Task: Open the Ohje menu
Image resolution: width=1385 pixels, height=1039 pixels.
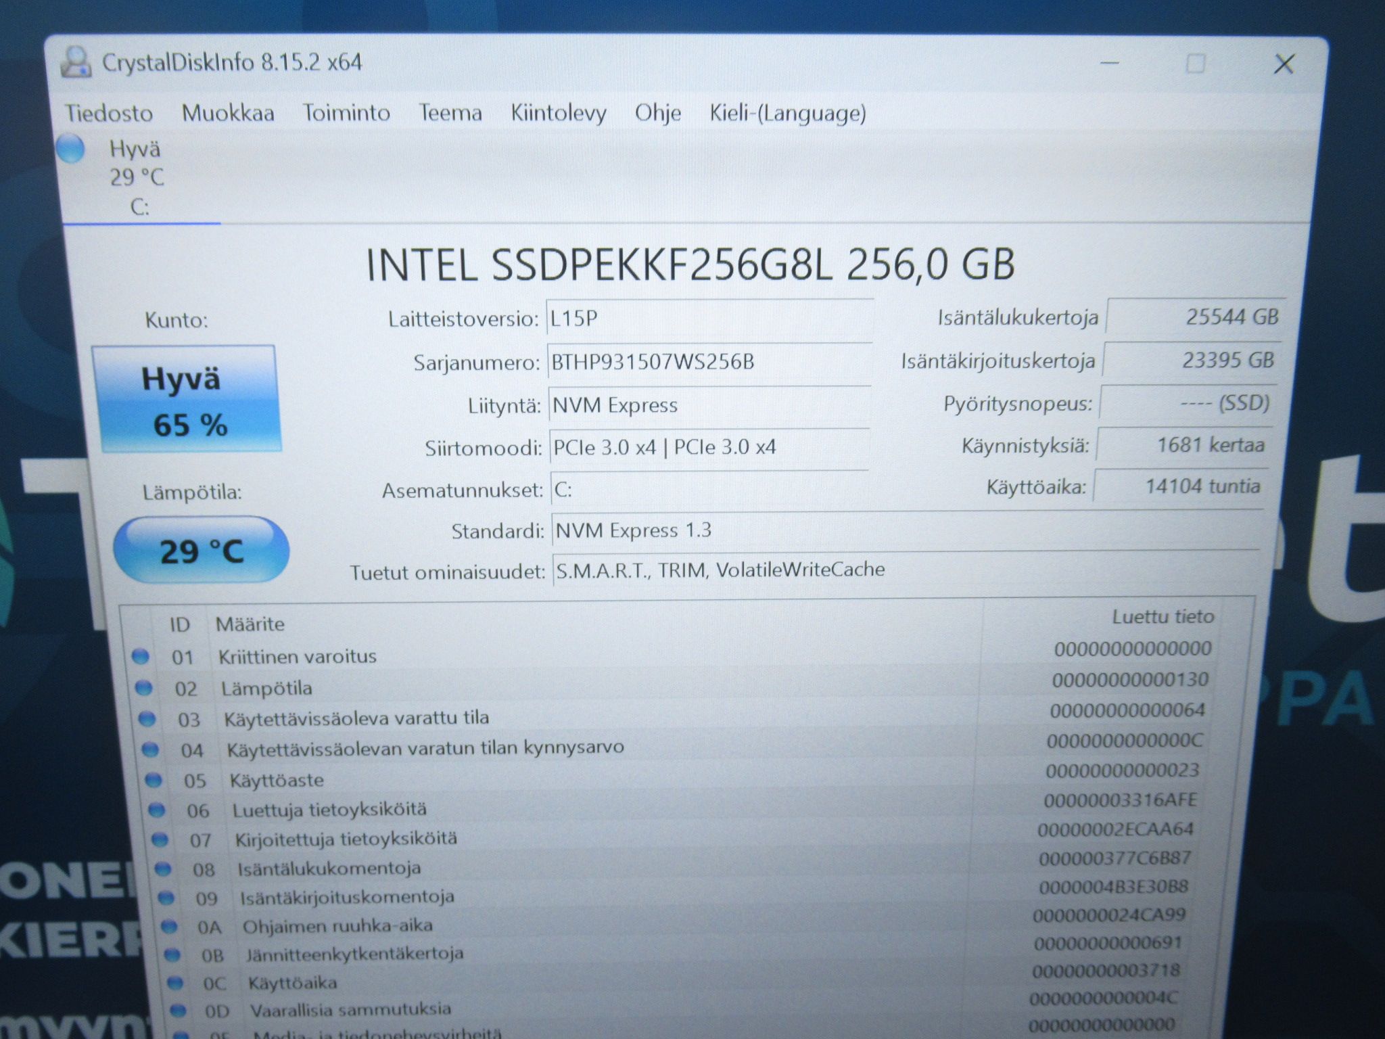Action: (657, 113)
